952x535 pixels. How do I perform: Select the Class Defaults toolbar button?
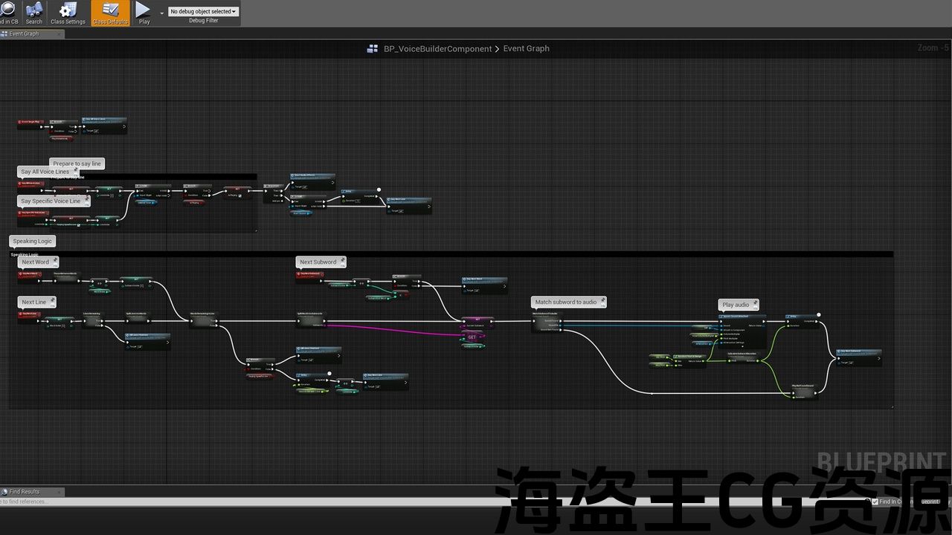[x=110, y=13]
